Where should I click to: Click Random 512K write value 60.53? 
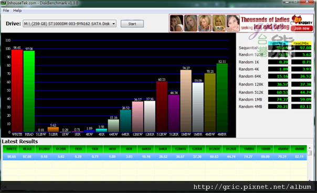[278, 92]
